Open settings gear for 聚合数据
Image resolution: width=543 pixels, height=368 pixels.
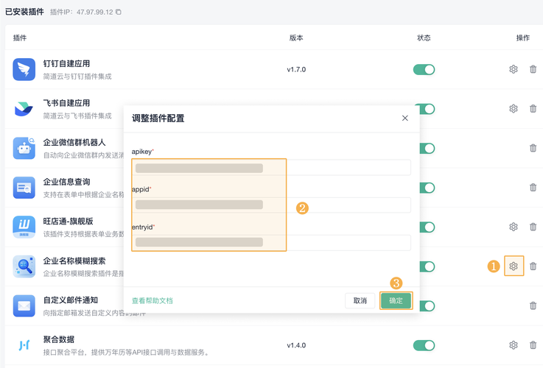514,345
